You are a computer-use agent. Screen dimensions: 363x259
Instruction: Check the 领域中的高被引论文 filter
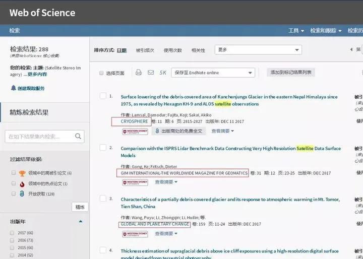coord(14,173)
